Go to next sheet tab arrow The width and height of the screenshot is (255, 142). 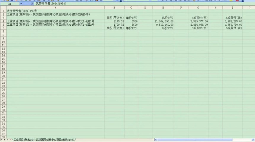coord(7,140)
